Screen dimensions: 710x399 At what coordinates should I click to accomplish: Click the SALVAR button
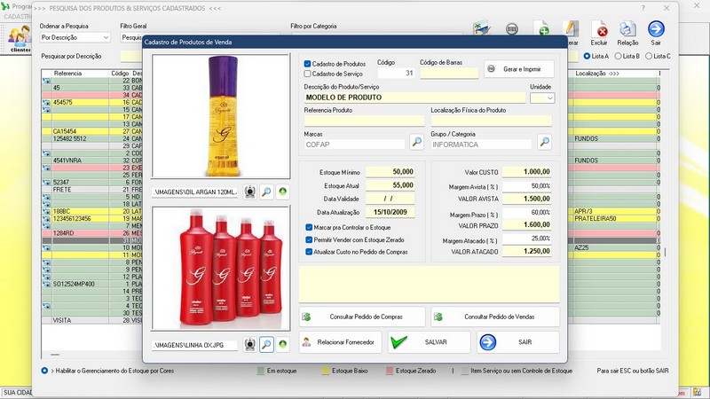pos(429,342)
